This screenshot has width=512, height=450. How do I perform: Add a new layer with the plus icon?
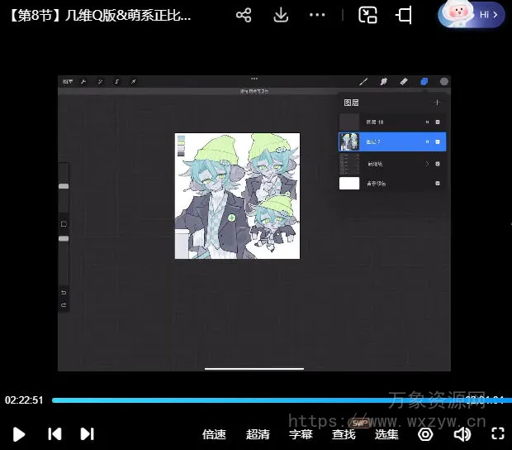pyautogui.click(x=437, y=103)
